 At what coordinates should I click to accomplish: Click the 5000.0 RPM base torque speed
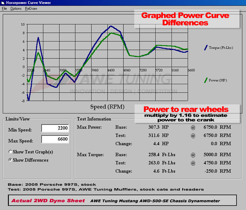click(x=217, y=155)
